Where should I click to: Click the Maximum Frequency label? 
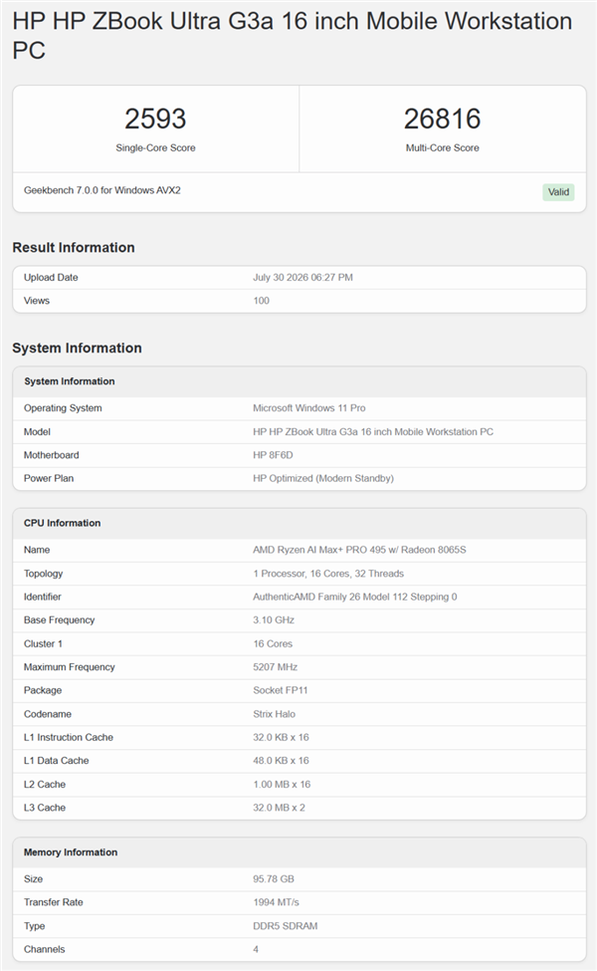[70, 667]
